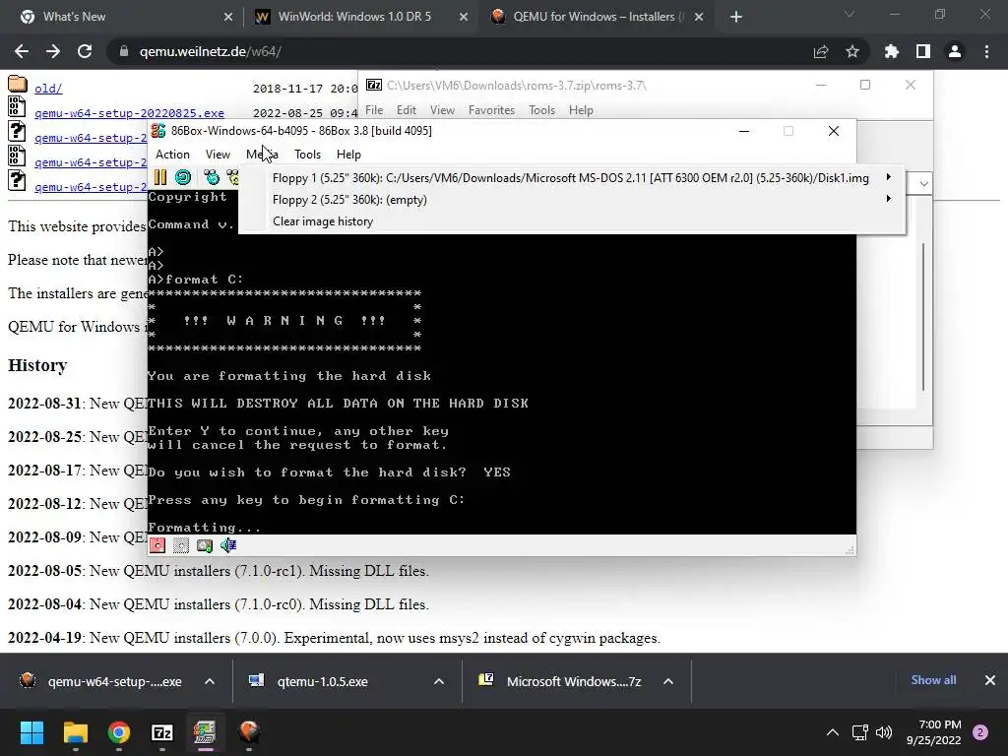This screenshot has width=1008, height=756.
Task: Open a new Chrome tab
Action: click(x=736, y=18)
